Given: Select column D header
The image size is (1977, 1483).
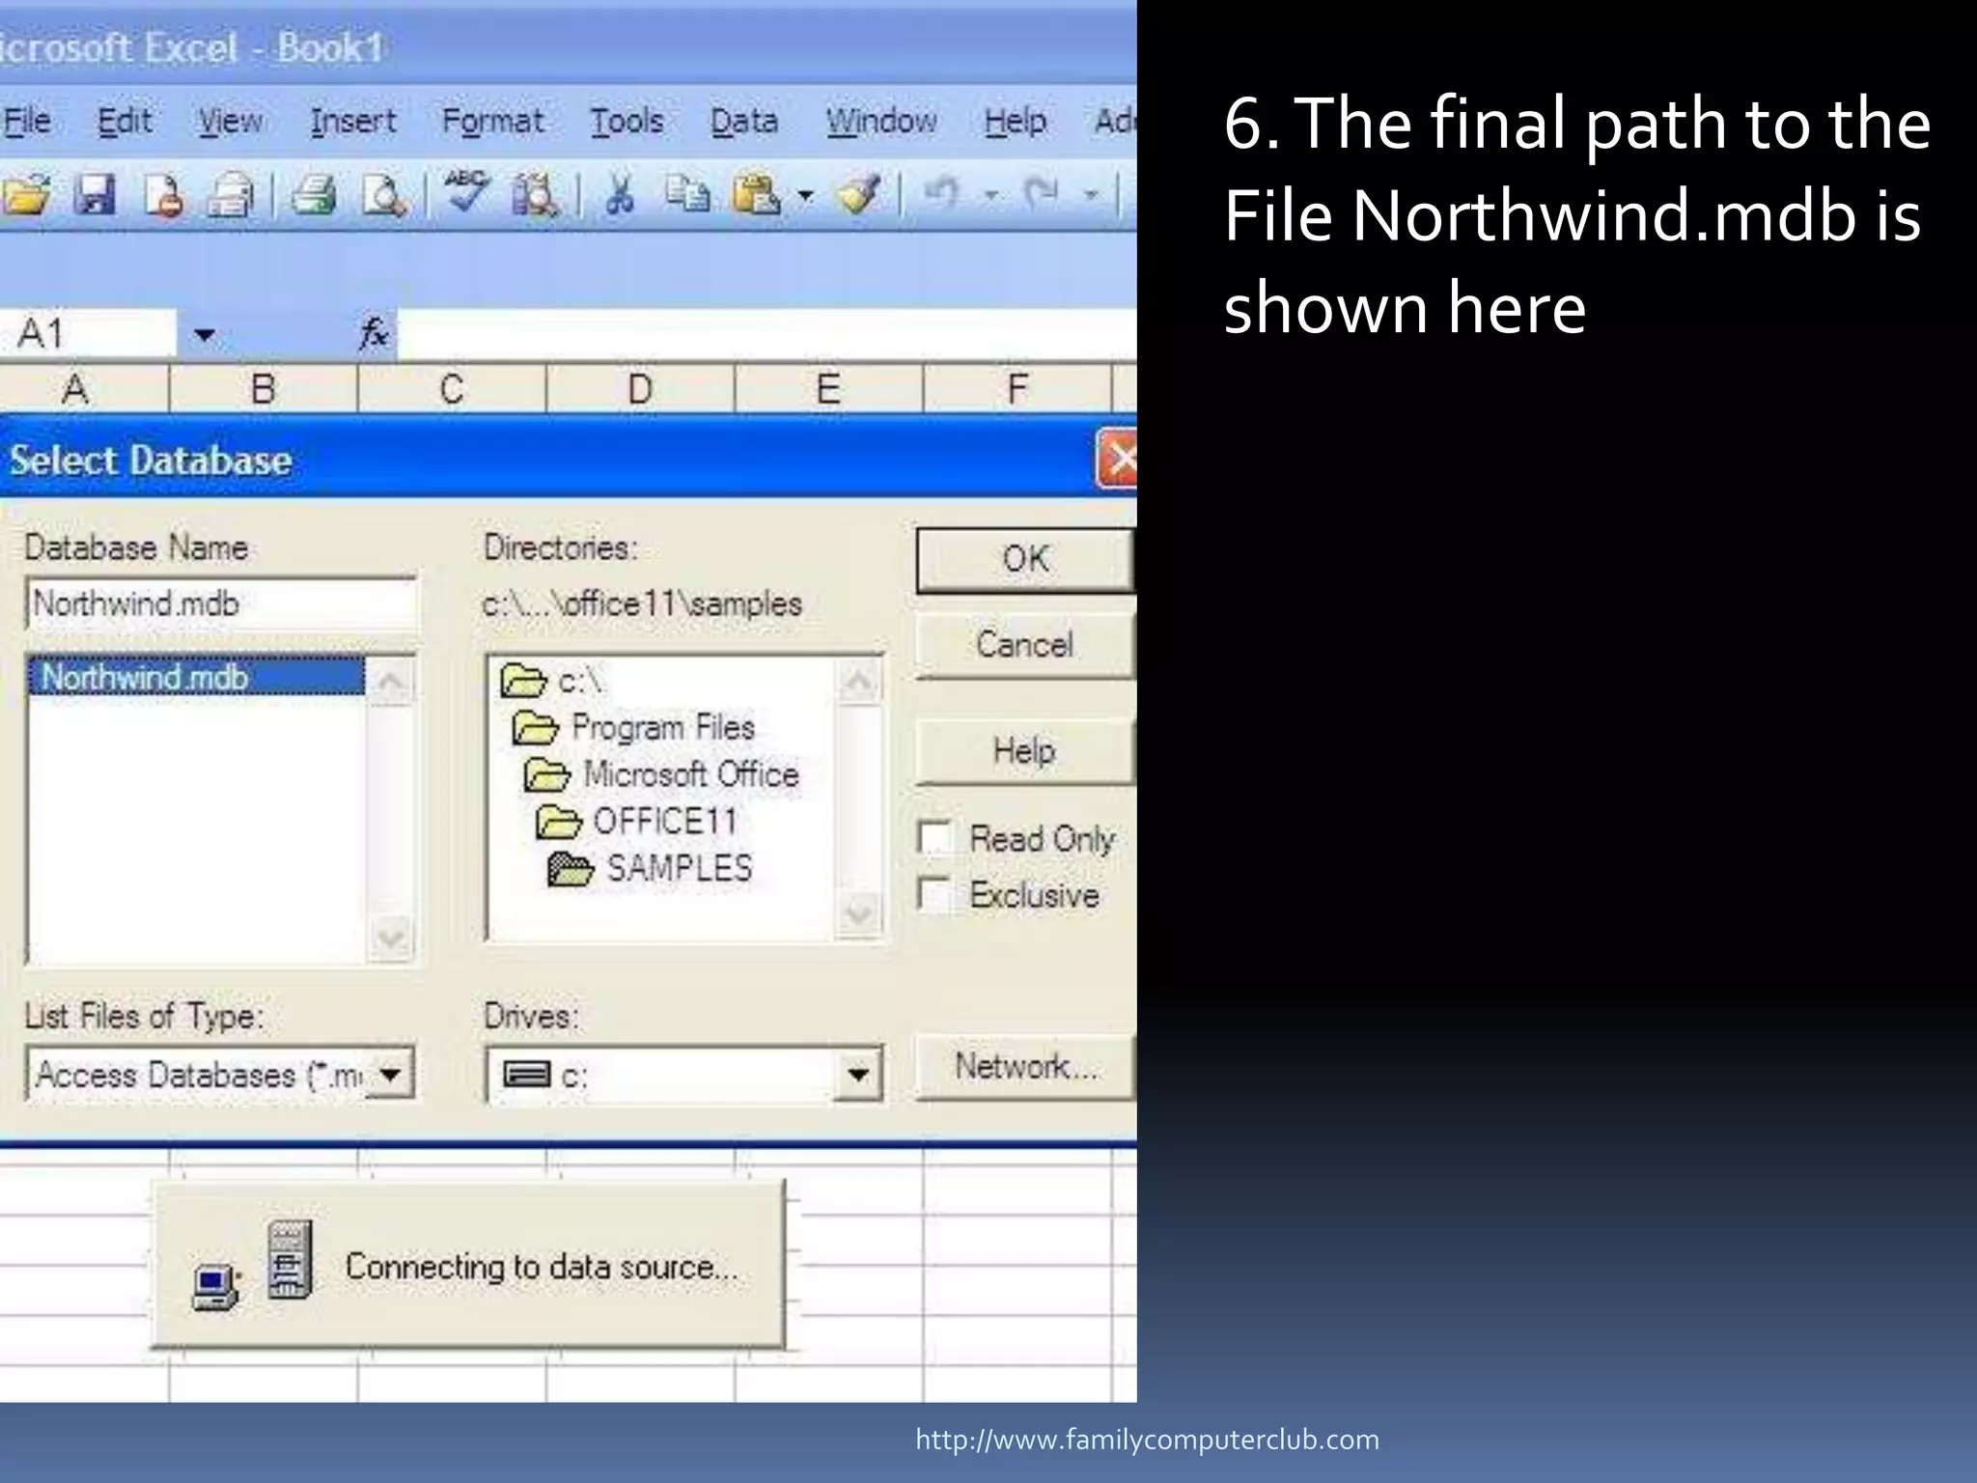Looking at the screenshot, I should [x=640, y=389].
